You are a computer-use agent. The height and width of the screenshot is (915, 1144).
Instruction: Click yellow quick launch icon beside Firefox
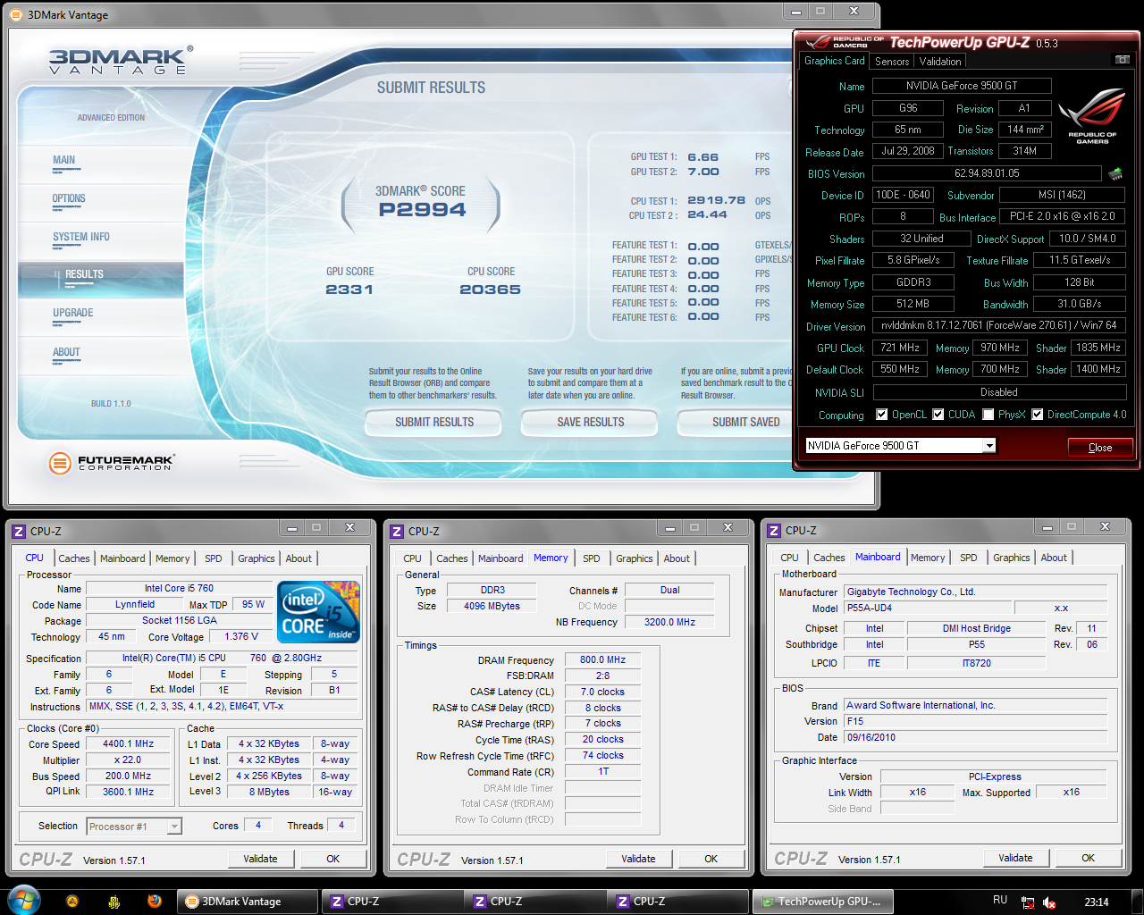pyautogui.click(x=114, y=902)
